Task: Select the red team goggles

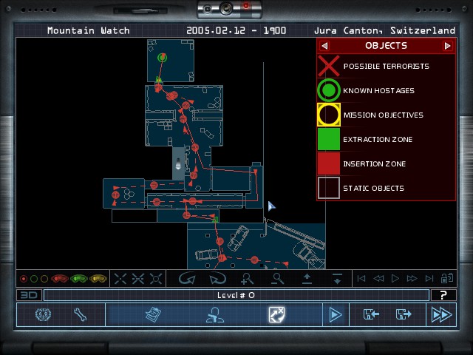Action: click(58, 279)
